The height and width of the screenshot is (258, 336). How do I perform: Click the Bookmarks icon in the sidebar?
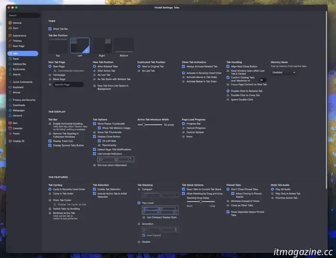[x=10, y=69]
